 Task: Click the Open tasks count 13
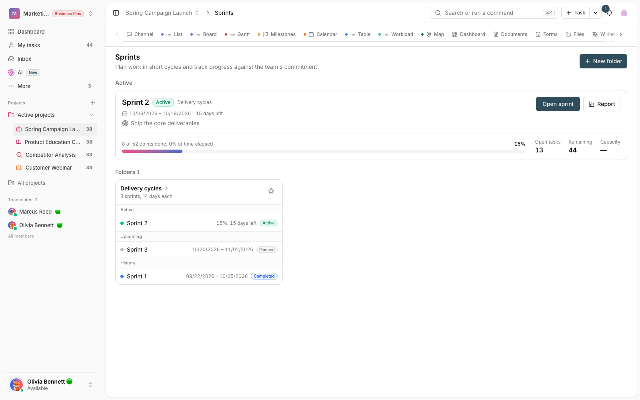539,150
